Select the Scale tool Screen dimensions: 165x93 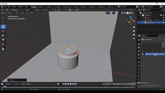3,35
